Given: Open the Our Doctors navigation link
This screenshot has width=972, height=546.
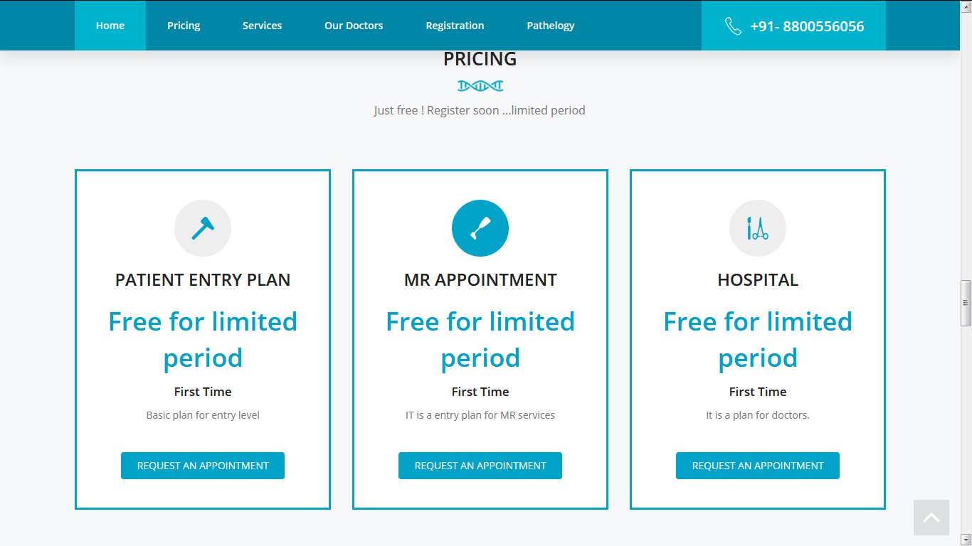Looking at the screenshot, I should pyautogui.click(x=354, y=26).
